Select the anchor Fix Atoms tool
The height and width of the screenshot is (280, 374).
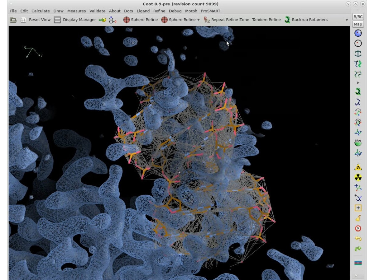pos(358,54)
